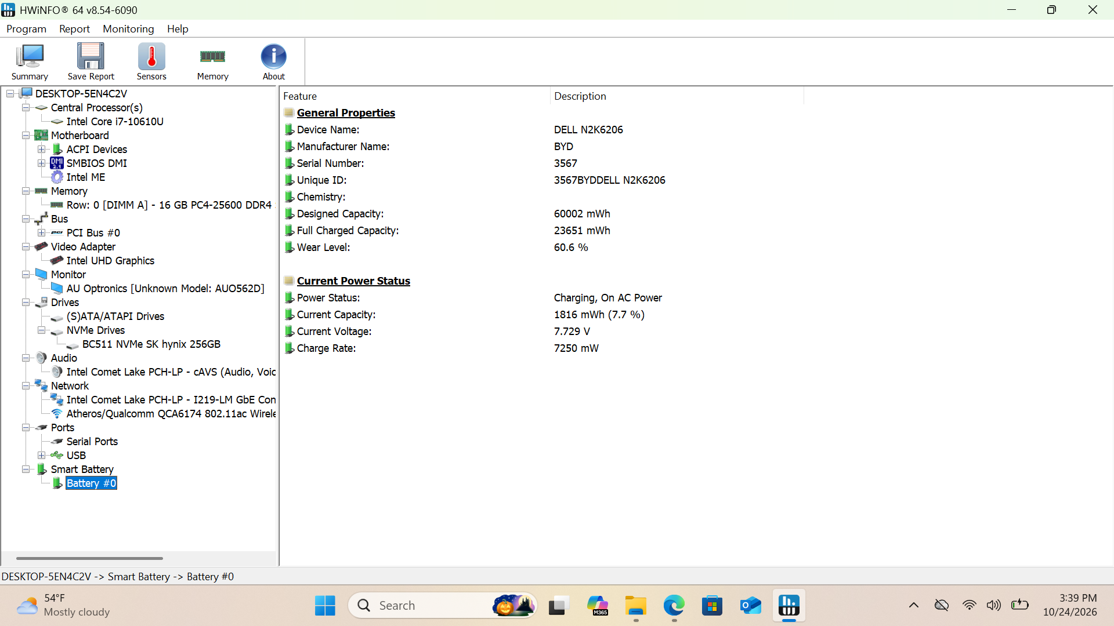Viewport: 1114px width, 626px height.
Task: Select (S)ATA/ATAPI Drives entry
Action: pyautogui.click(x=115, y=316)
